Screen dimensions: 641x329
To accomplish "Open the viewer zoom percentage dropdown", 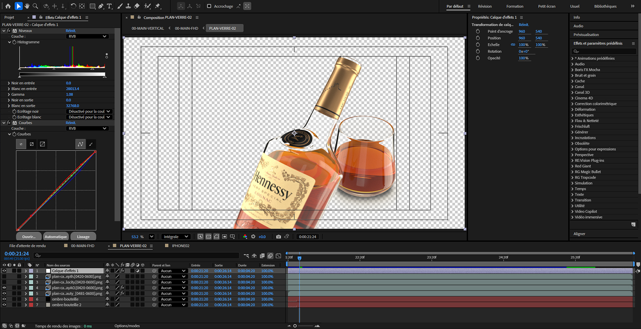I will point(152,237).
